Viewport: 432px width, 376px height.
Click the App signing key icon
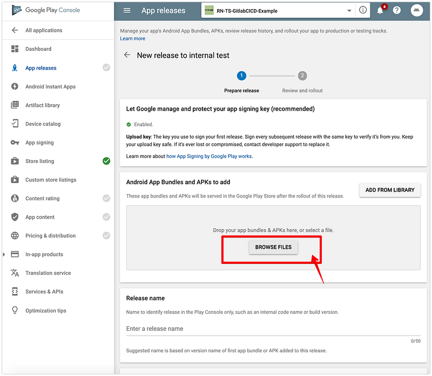coord(15,142)
